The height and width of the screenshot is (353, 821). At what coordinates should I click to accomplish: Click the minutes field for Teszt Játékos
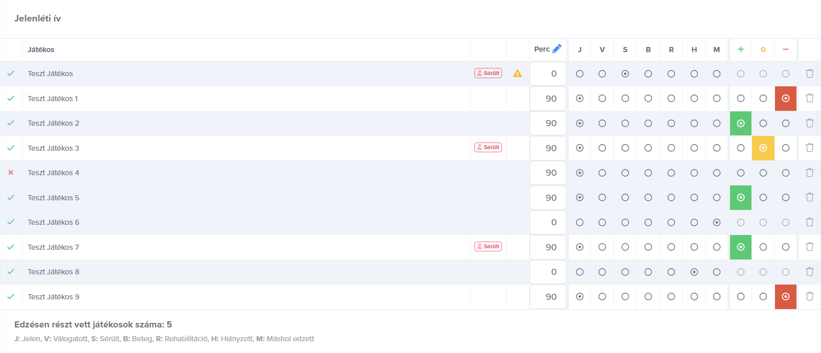(548, 74)
